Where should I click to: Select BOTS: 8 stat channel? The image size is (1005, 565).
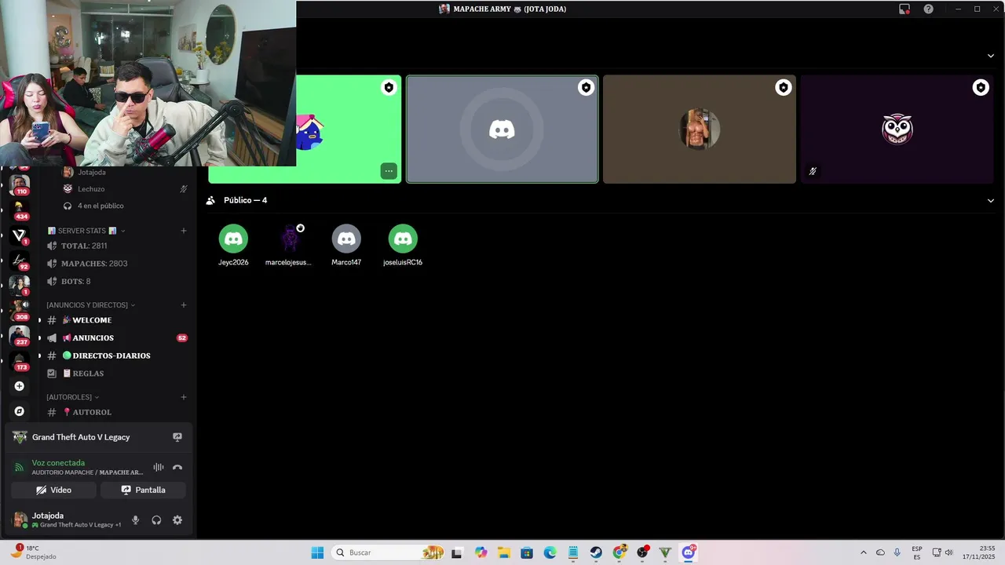point(117,281)
